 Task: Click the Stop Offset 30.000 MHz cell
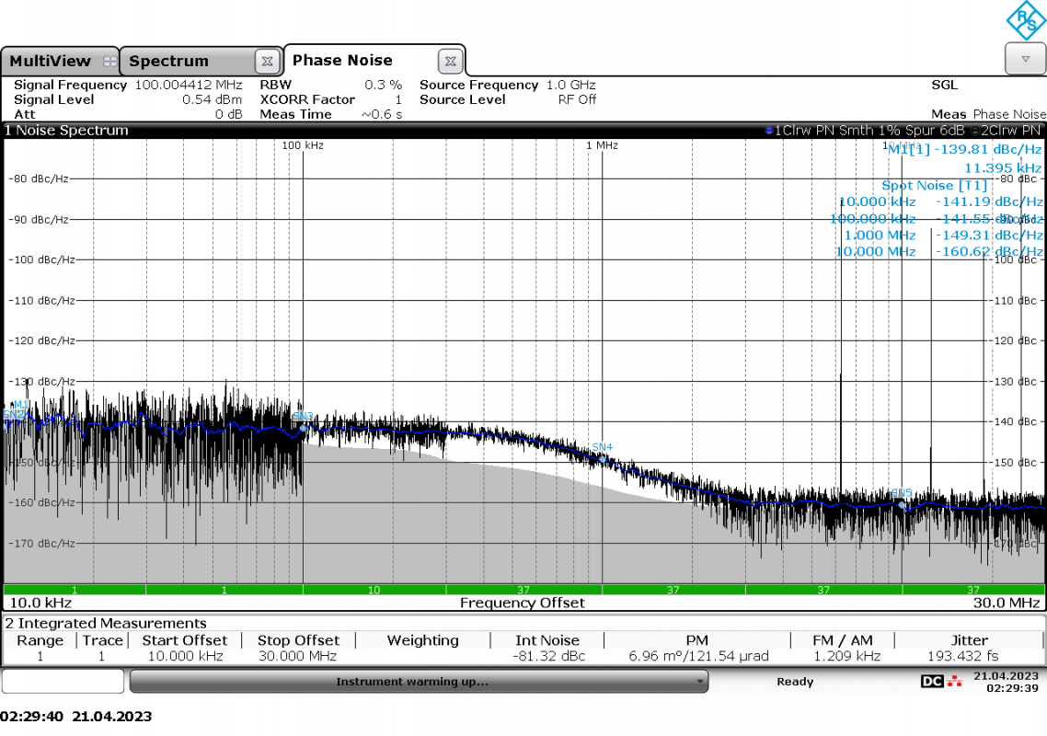point(297,656)
